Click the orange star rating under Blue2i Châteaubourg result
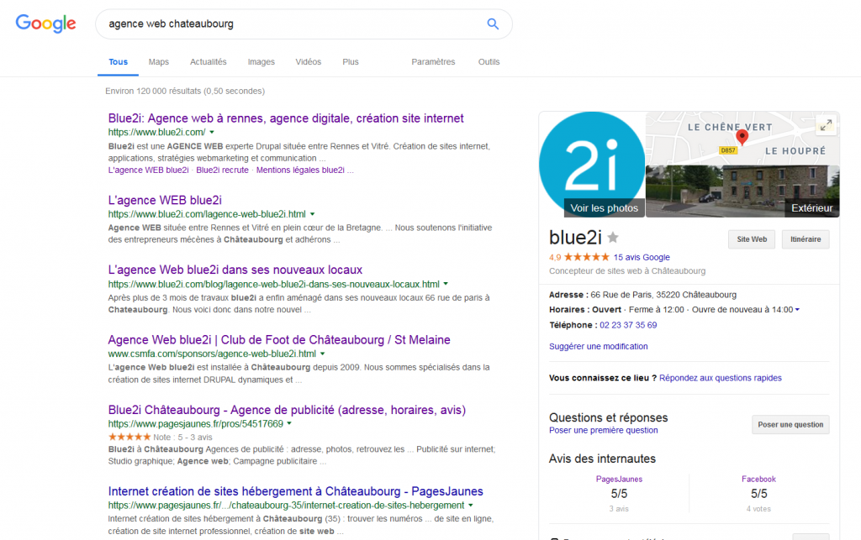Image resolution: width=861 pixels, height=540 pixels. [x=127, y=437]
